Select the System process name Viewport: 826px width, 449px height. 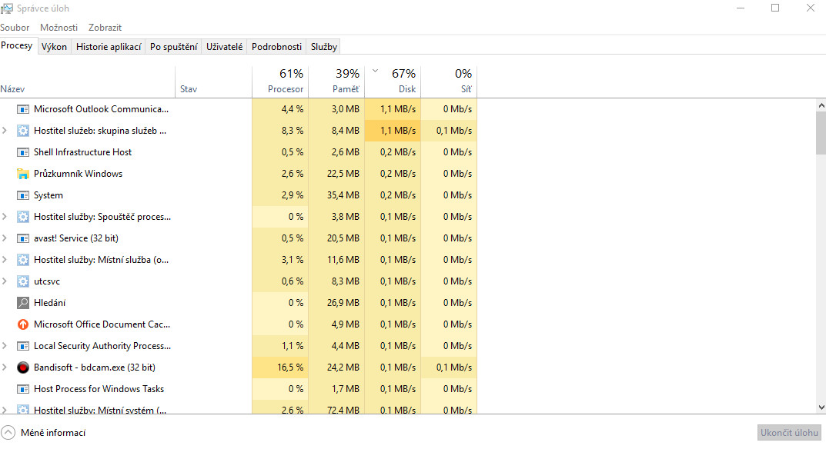48,195
